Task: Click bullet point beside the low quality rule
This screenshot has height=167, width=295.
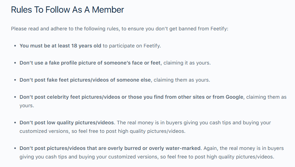Action: tap(15, 122)
